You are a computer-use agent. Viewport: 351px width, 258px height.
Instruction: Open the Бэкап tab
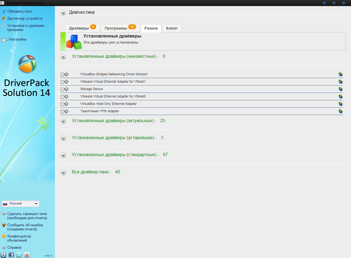coord(172,28)
